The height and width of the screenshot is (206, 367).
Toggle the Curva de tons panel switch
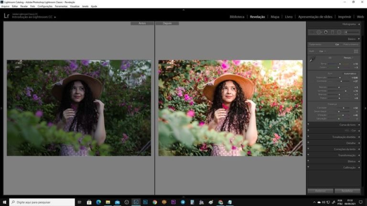point(308,124)
